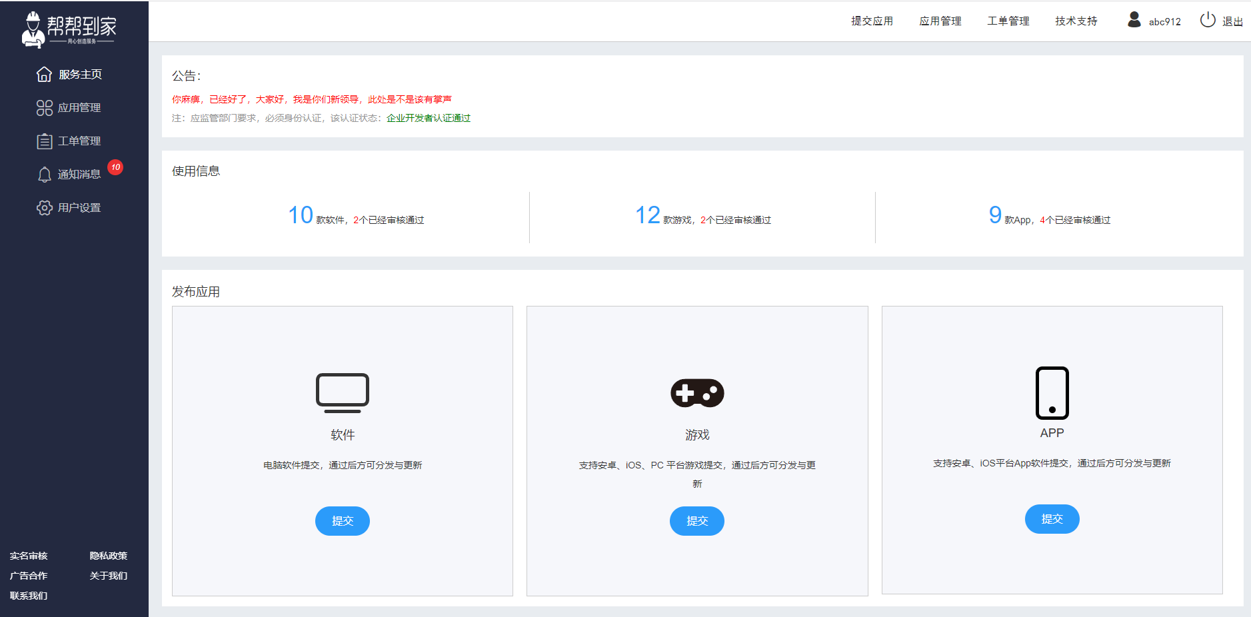The image size is (1251, 617).
Task: Switch to 技术支持 in the top navigation
Action: pyautogui.click(x=1075, y=21)
